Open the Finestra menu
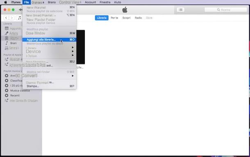 105,2
